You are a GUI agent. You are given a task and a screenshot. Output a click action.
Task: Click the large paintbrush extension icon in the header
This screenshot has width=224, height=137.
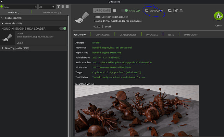pos(82,17)
